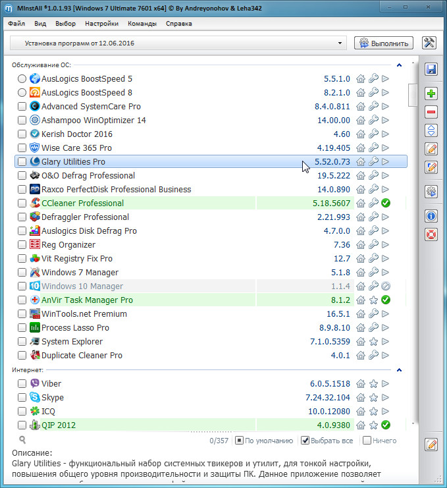
Task: Click the red lifebuoy help icon
Action: point(431,234)
